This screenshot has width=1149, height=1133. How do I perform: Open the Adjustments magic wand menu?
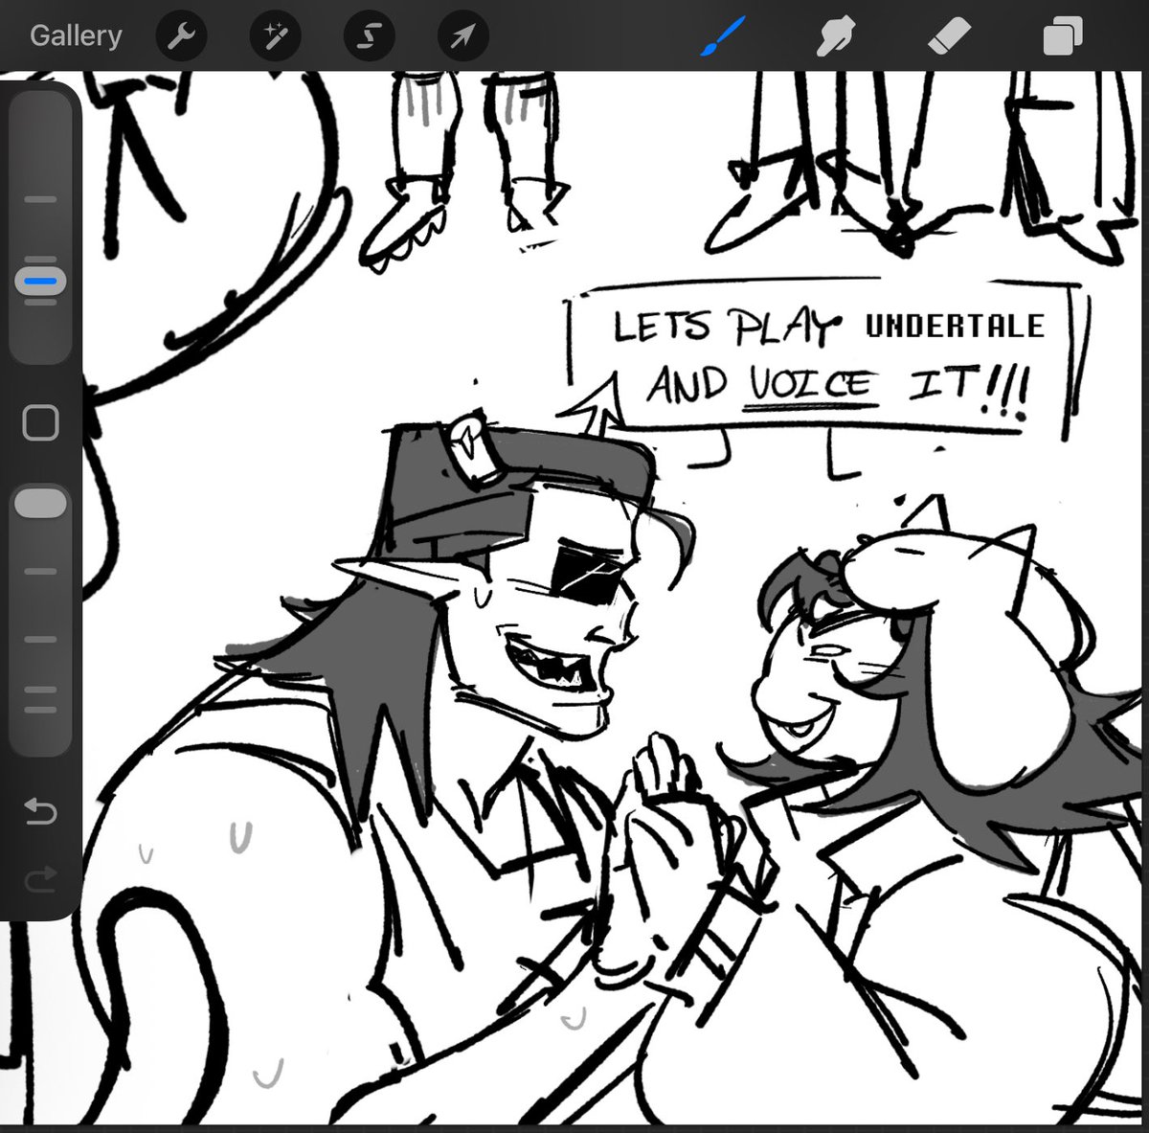(276, 37)
